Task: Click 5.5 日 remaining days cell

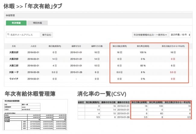Action: (55, 72)
